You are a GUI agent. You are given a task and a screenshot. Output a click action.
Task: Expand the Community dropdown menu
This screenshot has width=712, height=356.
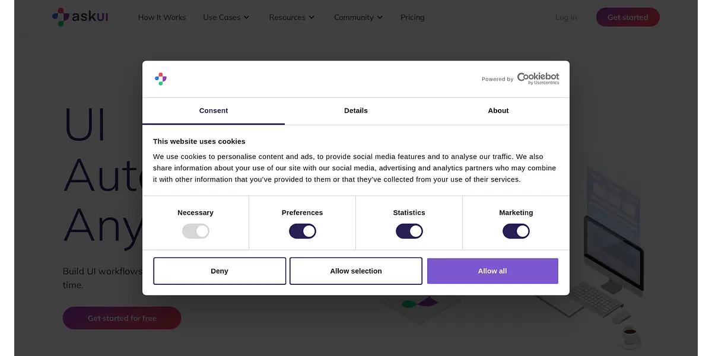[x=358, y=18]
